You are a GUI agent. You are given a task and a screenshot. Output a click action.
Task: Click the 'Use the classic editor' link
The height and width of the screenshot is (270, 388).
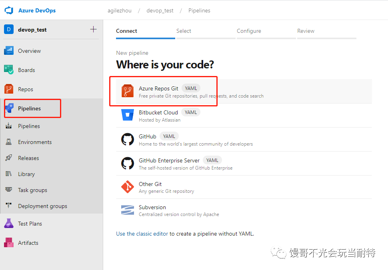142,234
